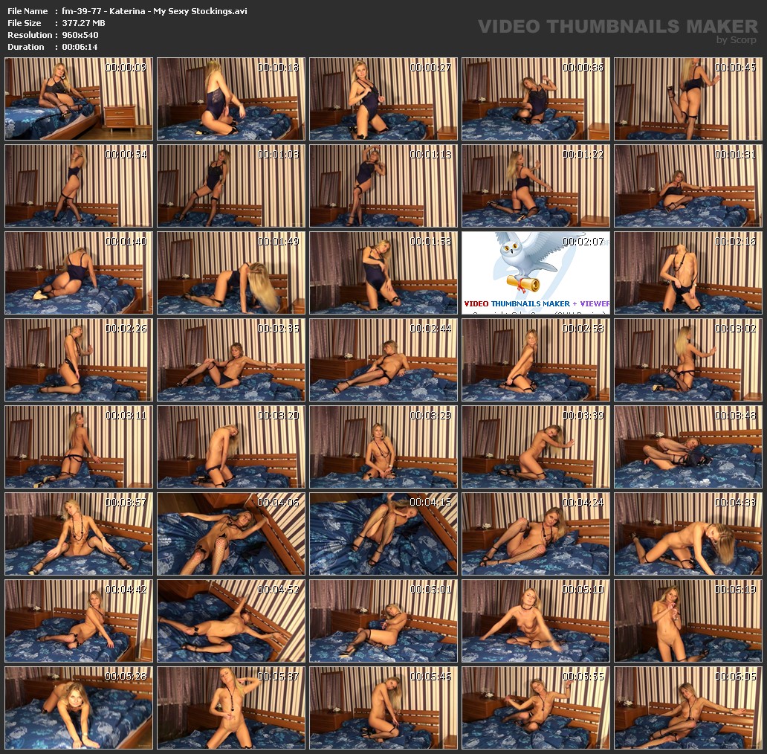
Task: Open the frame marked 00:01:03
Action: click(x=231, y=186)
